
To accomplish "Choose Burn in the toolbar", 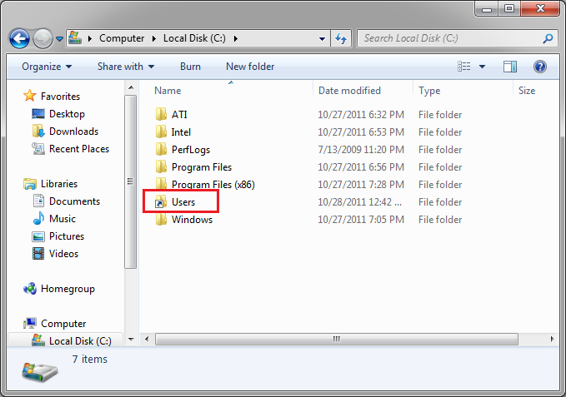I will click(x=190, y=67).
